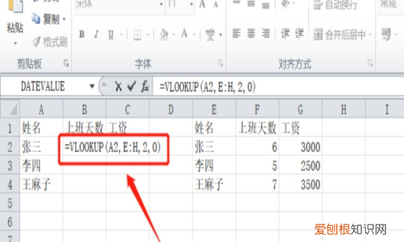This screenshot has height=242, width=404.
Task: Click cell G4 value 3500
Action: click(300, 184)
